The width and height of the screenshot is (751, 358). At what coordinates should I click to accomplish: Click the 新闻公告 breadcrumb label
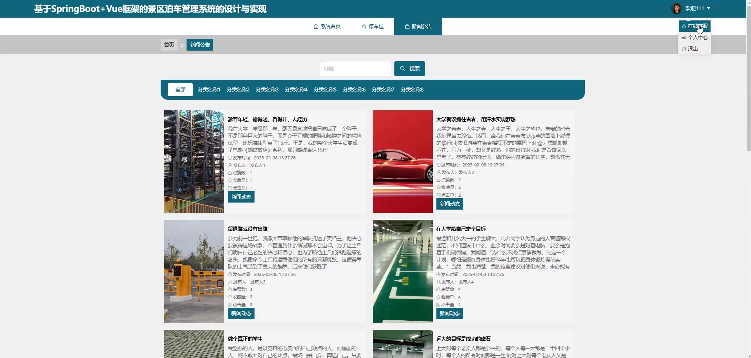point(200,45)
